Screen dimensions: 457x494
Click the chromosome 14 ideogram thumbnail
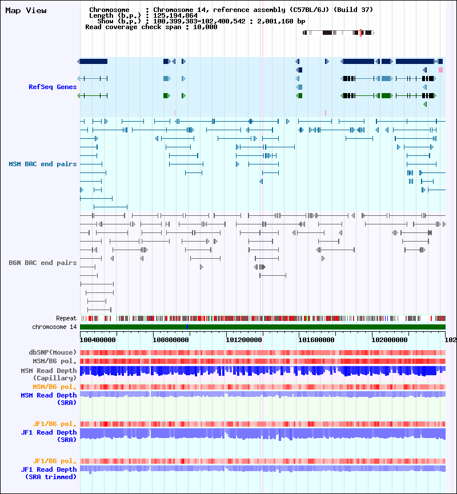[339, 33]
